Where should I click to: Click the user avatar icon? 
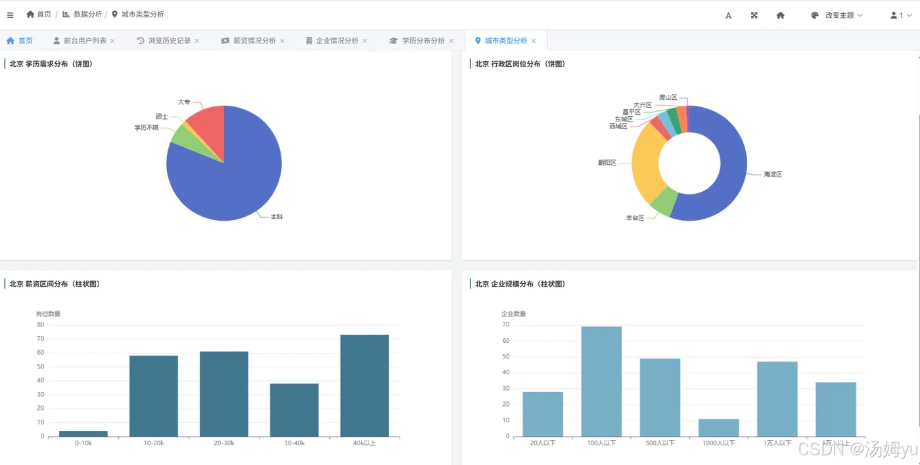click(894, 15)
